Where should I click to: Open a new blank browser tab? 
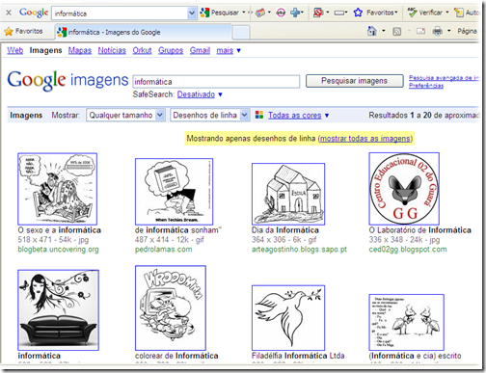pos(241,32)
